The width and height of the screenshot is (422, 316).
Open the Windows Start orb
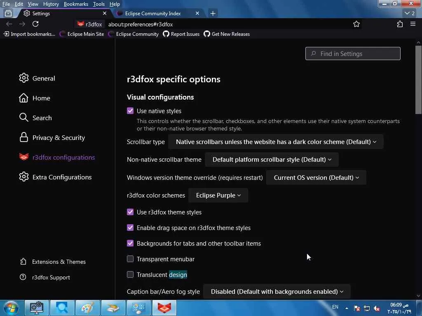point(11,308)
